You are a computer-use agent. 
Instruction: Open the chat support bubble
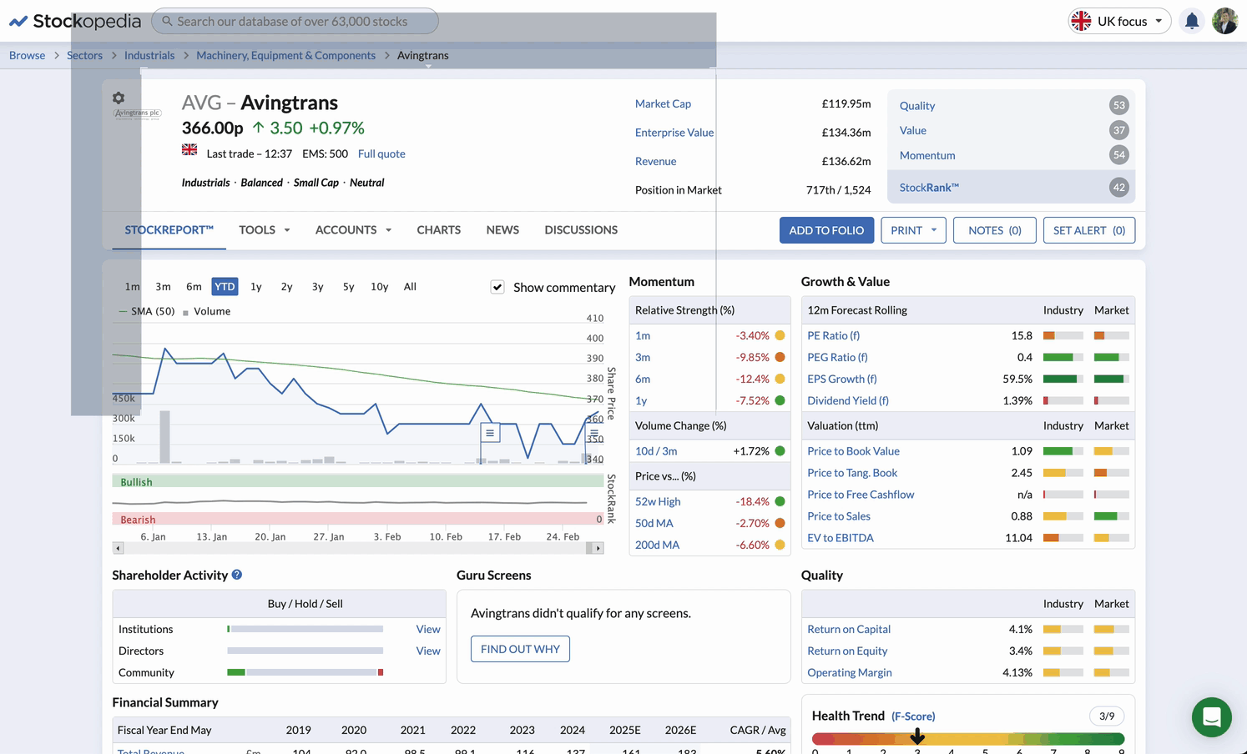point(1211,716)
